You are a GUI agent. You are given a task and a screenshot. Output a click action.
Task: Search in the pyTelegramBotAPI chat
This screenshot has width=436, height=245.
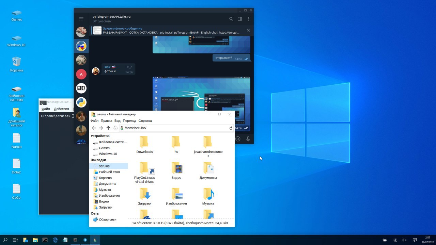click(231, 19)
